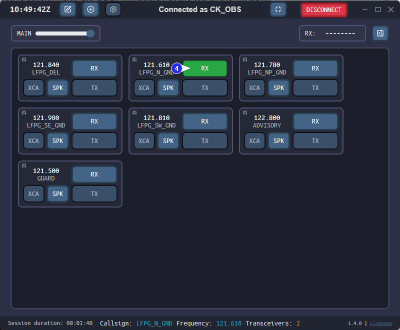Toggle XCA on LFPG_N_GND
This screenshot has height=330, width=400.
(x=144, y=87)
